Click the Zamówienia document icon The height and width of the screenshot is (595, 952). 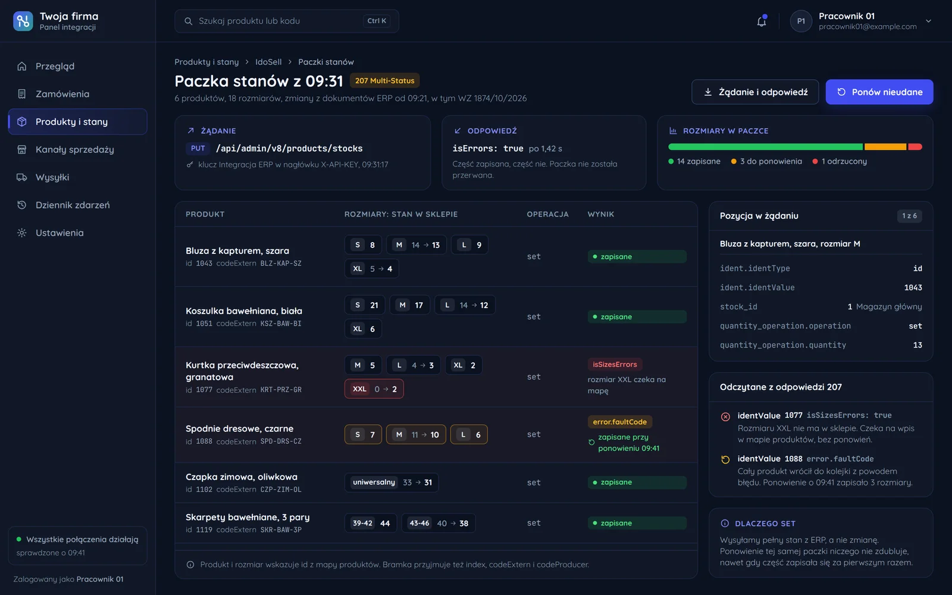(22, 94)
